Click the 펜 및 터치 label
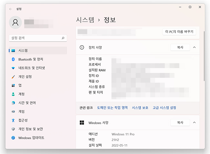 (x=96, y=92)
